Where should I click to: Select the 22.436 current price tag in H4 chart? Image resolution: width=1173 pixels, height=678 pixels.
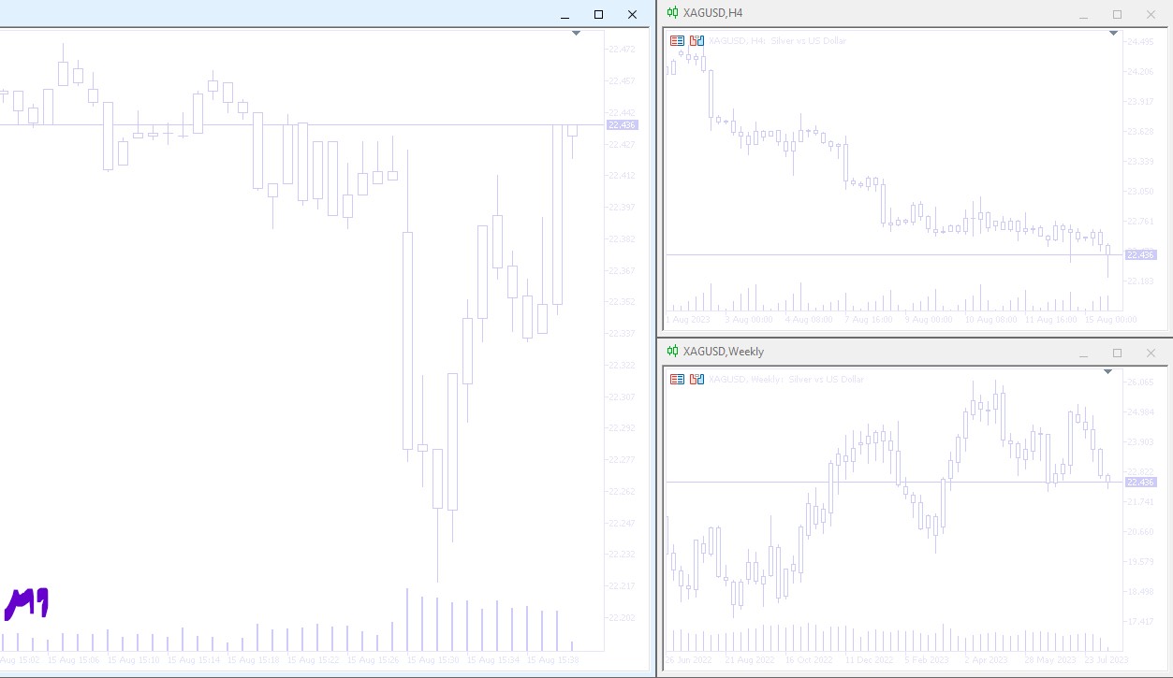point(1140,254)
